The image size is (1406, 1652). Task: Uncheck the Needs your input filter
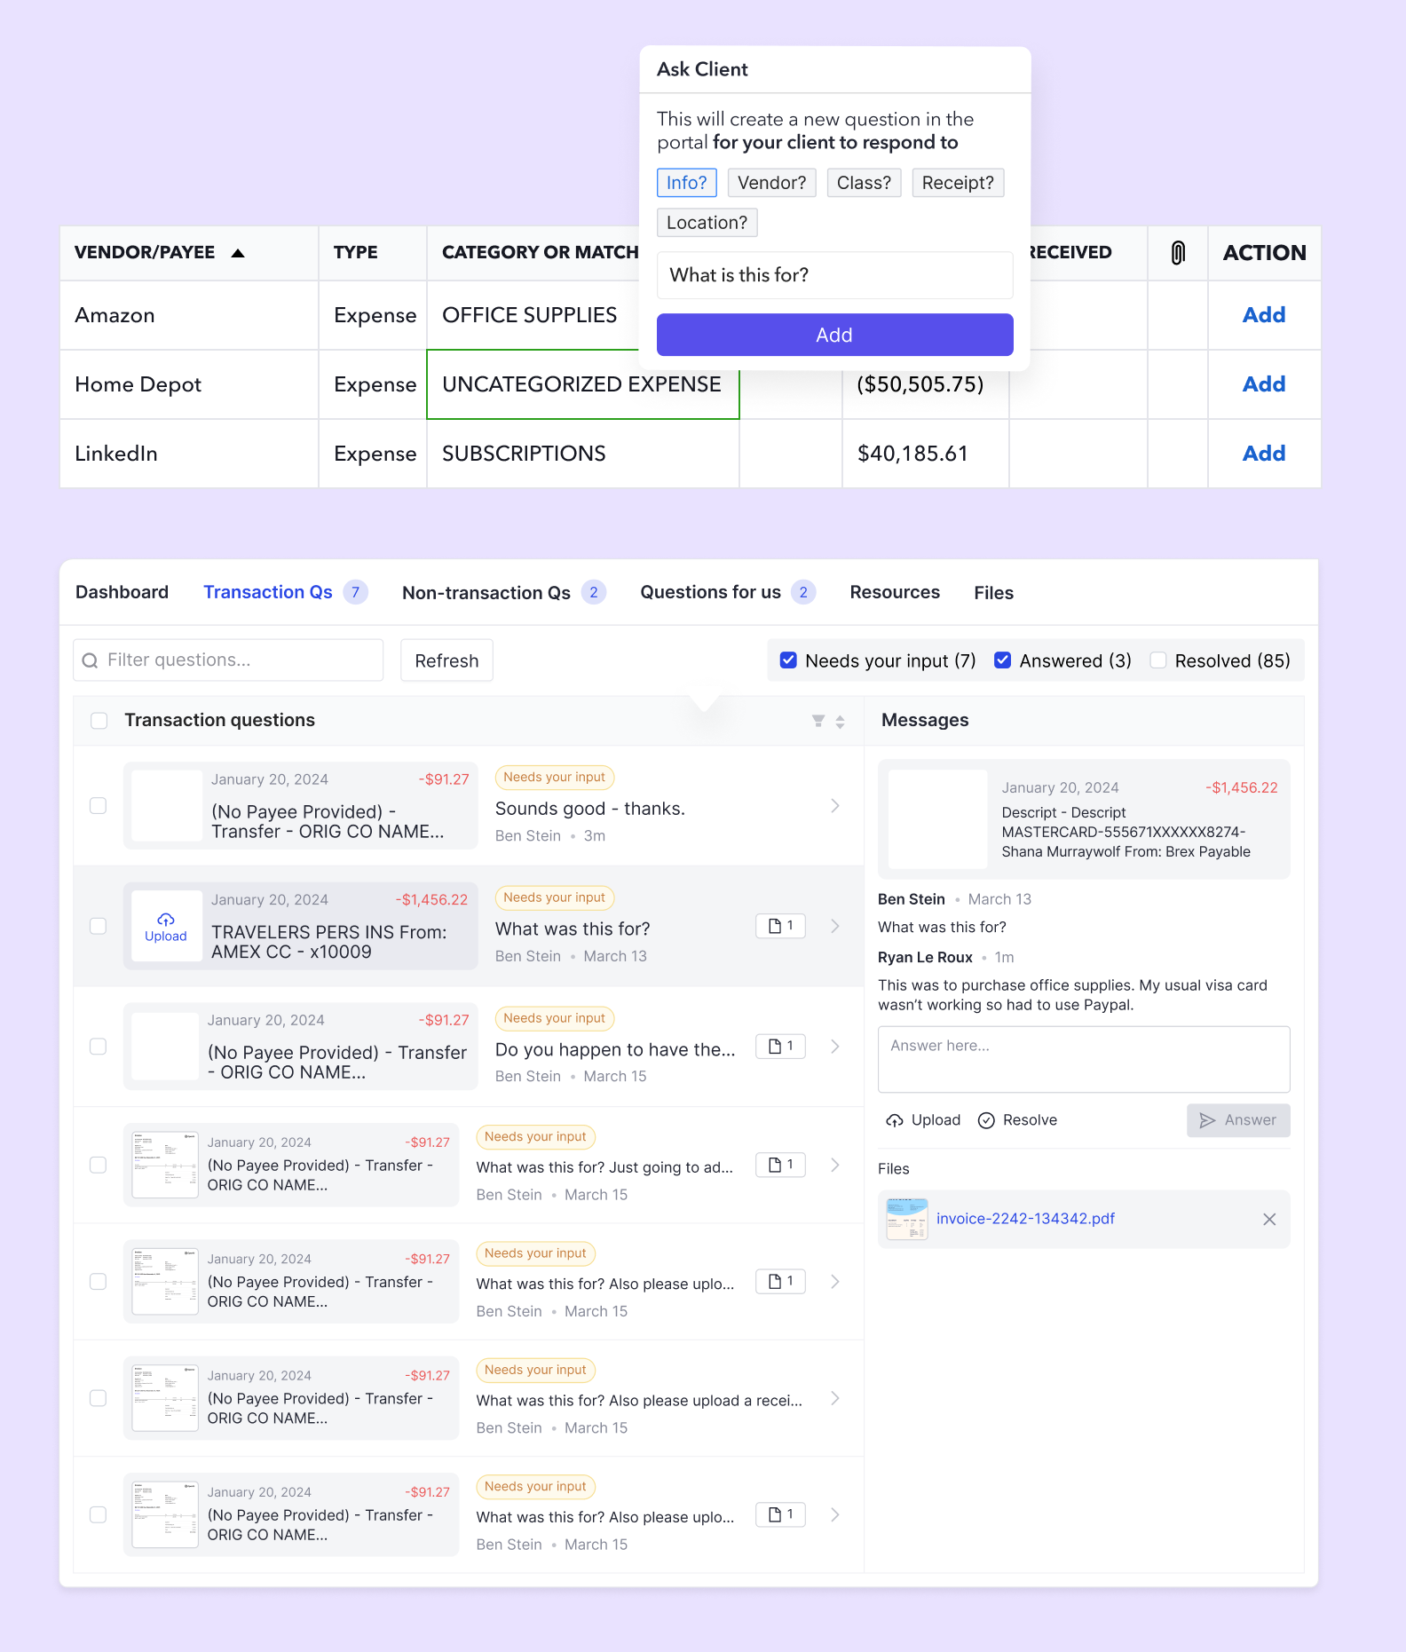(788, 660)
